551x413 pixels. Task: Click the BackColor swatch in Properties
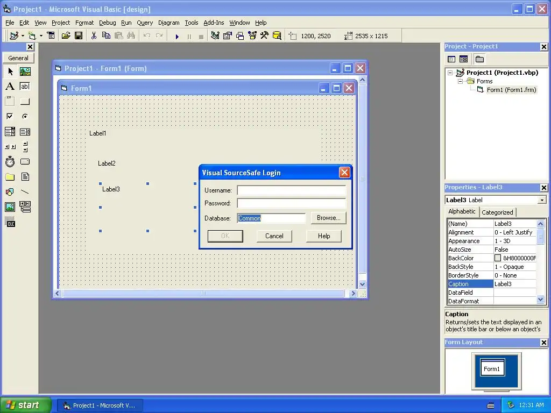[498, 258]
